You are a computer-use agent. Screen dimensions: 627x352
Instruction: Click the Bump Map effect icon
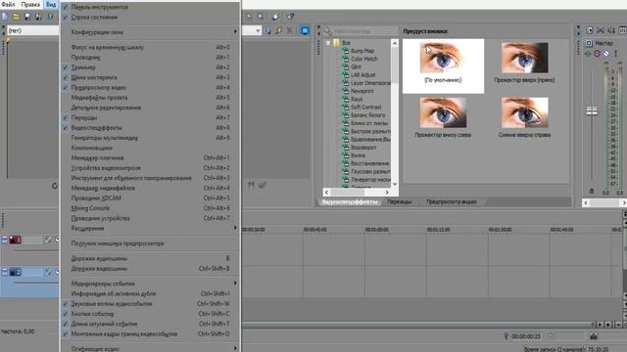tap(346, 51)
